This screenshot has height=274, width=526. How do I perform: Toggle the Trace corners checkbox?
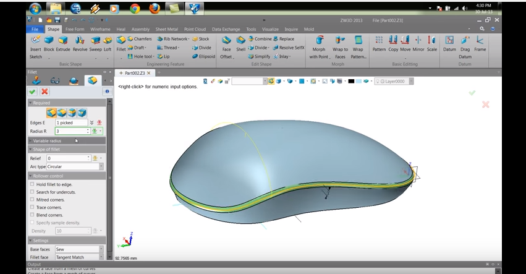point(32,207)
